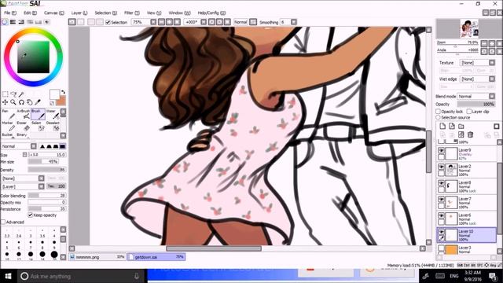The width and height of the screenshot is (503, 283).
Task: Select the Eraser tool
Action: [23, 126]
